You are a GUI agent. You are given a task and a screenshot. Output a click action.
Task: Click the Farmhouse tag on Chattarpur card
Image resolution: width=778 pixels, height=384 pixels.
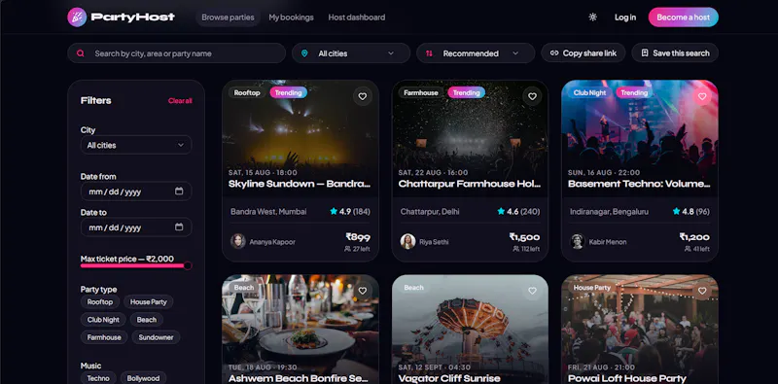tap(421, 92)
